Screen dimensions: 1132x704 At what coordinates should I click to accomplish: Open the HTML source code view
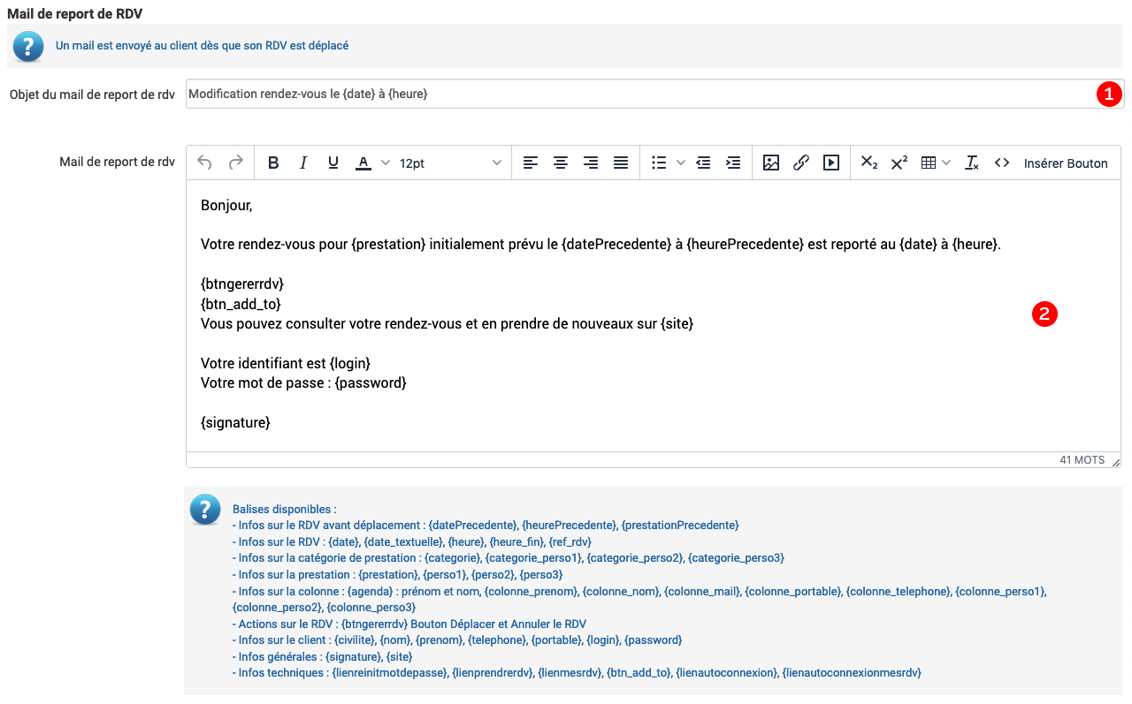tap(1001, 163)
